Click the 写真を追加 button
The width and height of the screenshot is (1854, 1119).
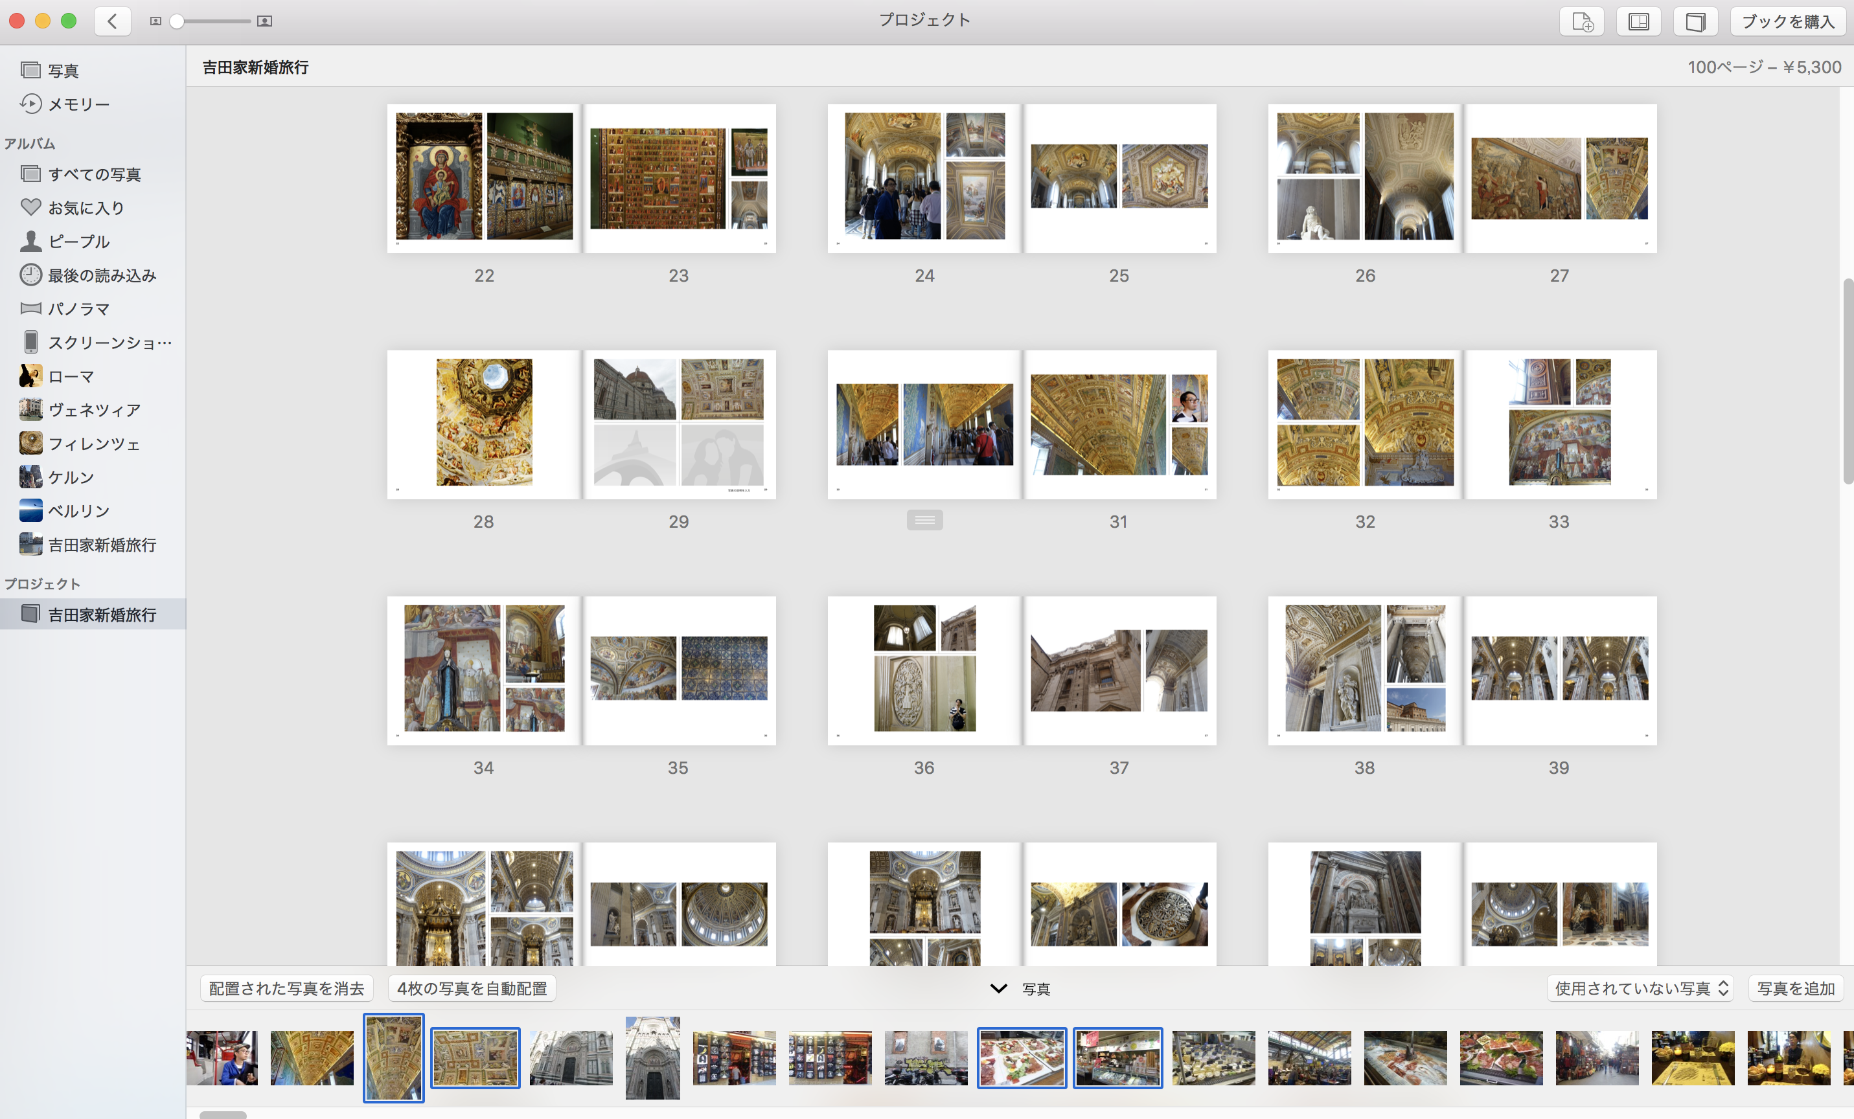[x=1796, y=988]
